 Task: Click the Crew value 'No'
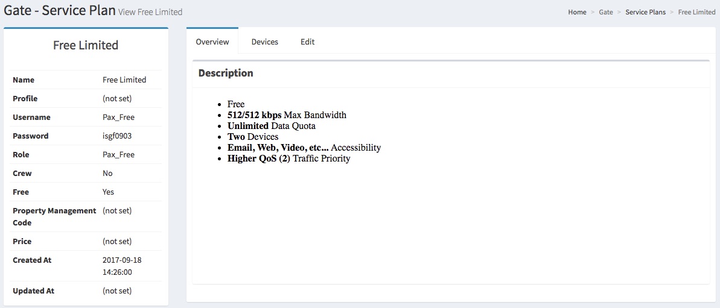point(107,173)
